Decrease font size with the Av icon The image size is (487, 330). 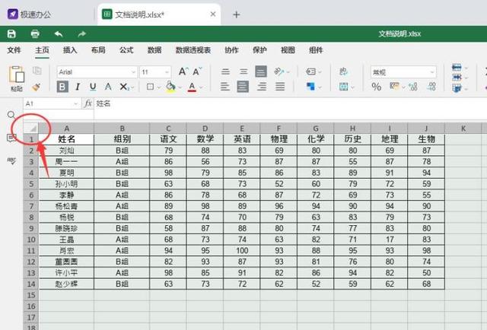[x=197, y=71]
